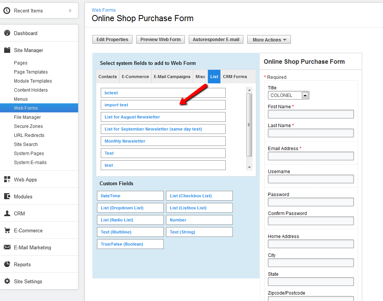Open the More Actions dropdown

[269, 39]
